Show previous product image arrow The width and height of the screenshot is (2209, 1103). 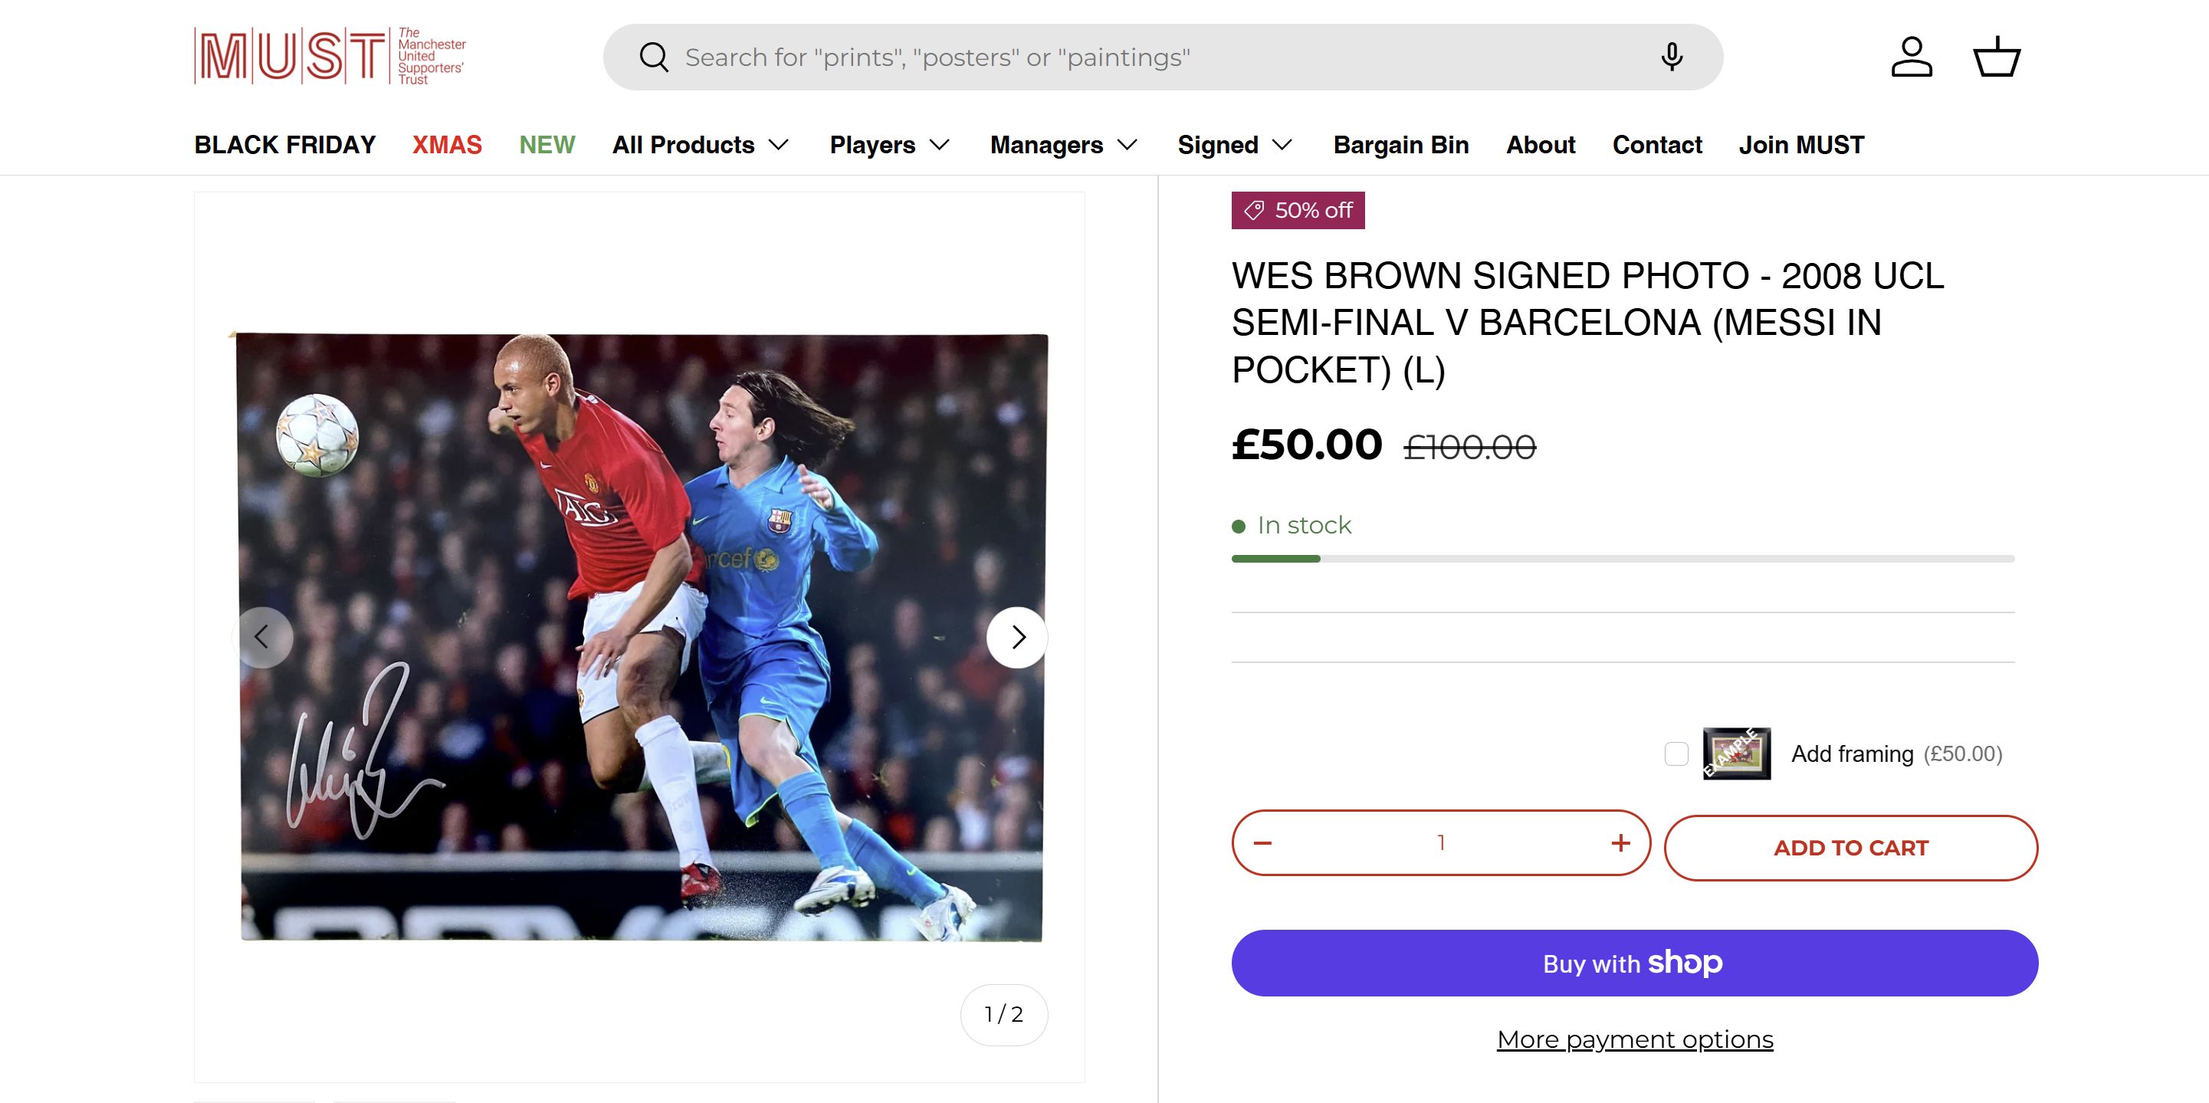pyautogui.click(x=262, y=637)
